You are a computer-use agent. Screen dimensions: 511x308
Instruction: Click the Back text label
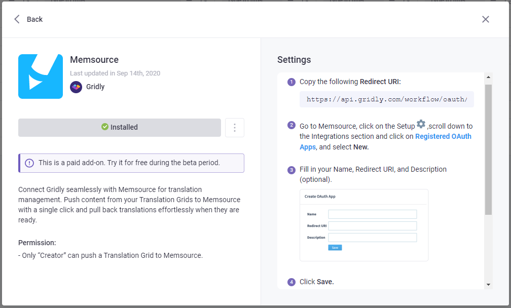click(x=35, y=19)
